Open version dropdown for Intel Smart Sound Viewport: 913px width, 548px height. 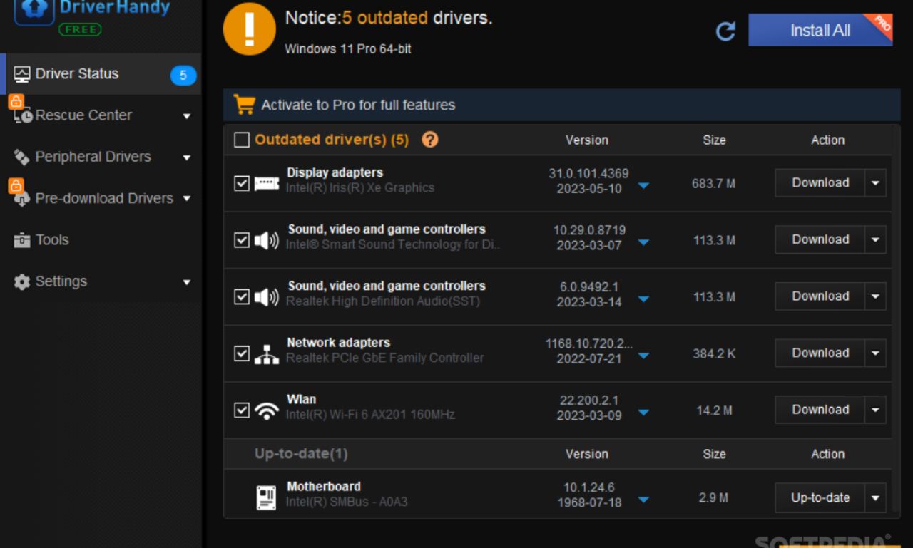(643, 242)
